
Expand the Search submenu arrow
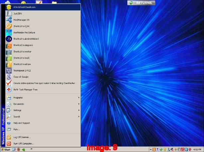(x=79, y=117)
